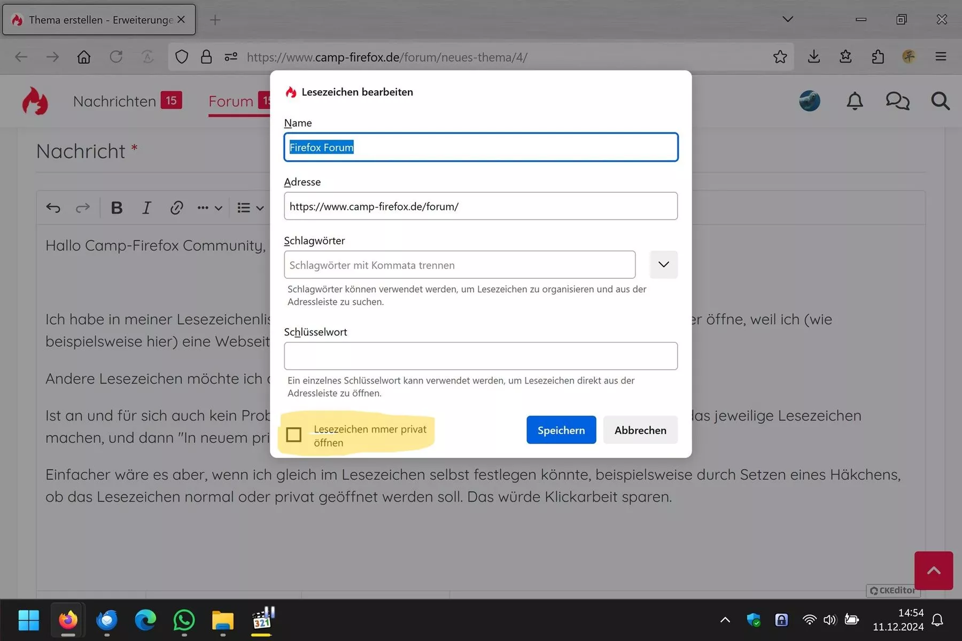Open the list all tabs chevron
962x641 pixels.
(x=788, y=19)
